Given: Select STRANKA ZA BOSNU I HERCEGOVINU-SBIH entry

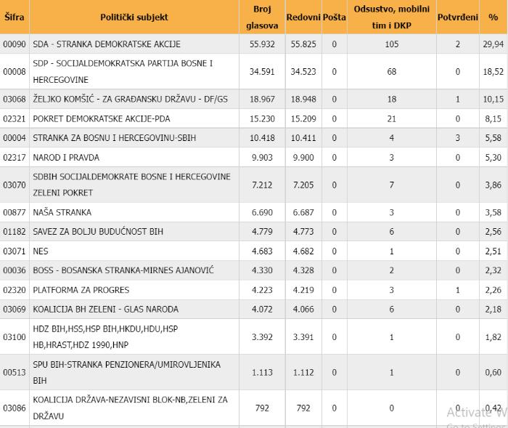Looking at the screenshot, I should [x=115, y=138].
